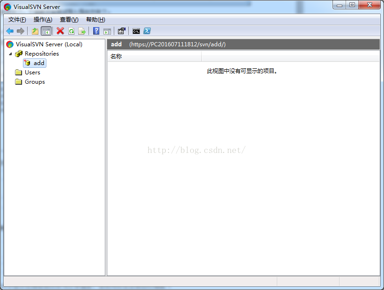Toggle the Show/Hide action pane icon

(x=107, y=31)
